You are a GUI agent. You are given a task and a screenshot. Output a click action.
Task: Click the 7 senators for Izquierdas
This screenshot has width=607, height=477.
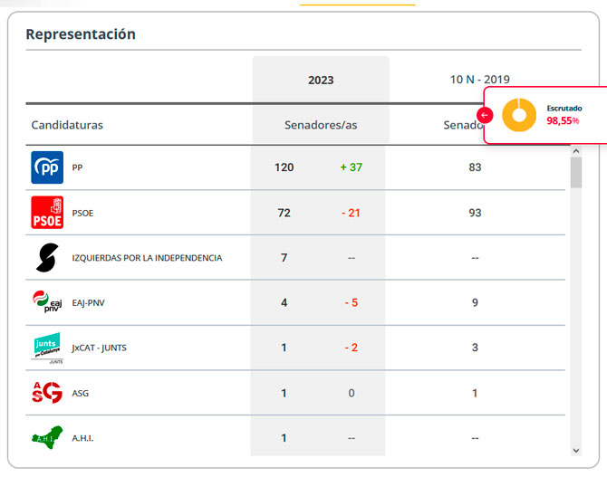[284, 258]
